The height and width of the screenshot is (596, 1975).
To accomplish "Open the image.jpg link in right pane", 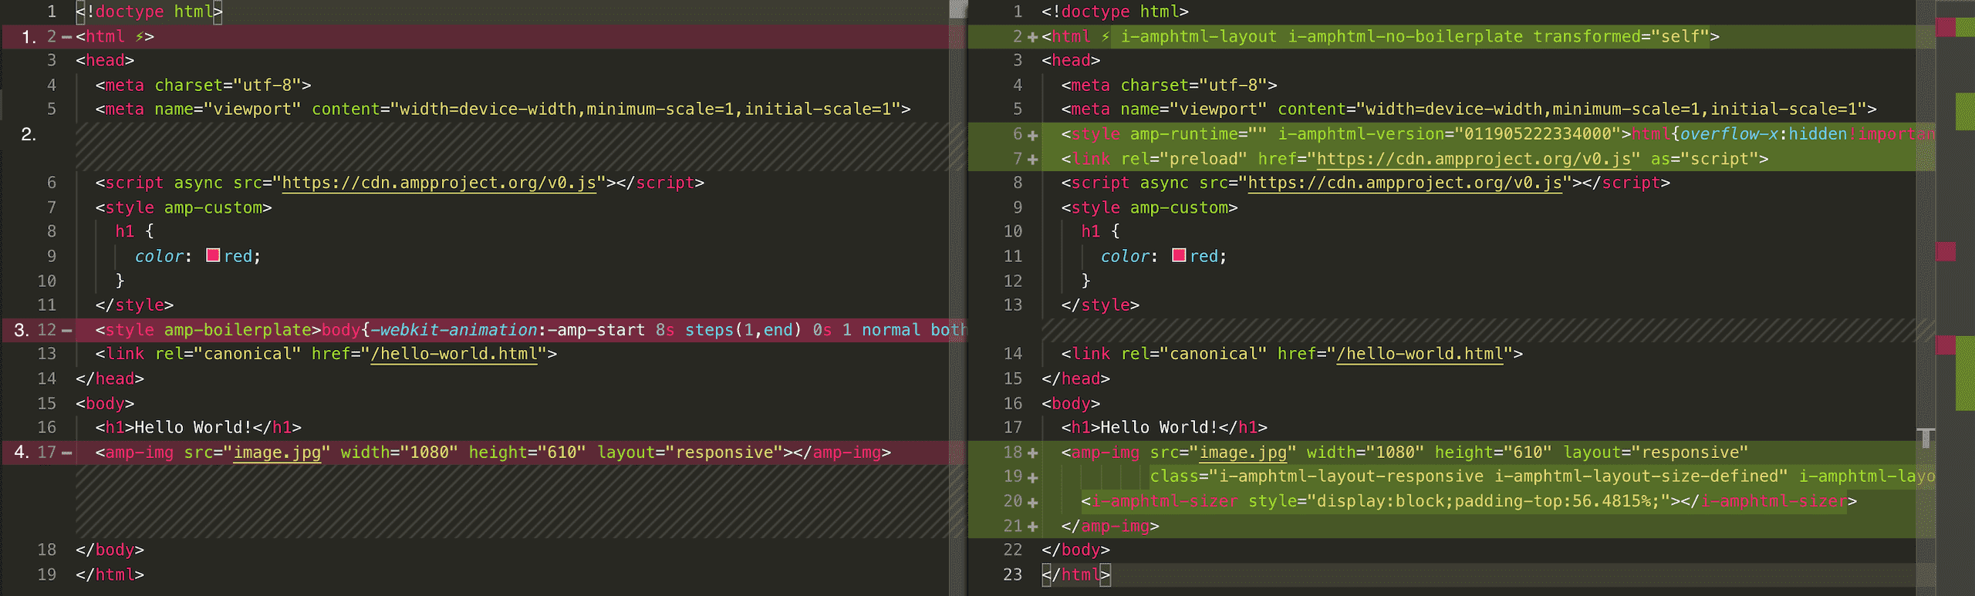I will (x=1242, y=453).
